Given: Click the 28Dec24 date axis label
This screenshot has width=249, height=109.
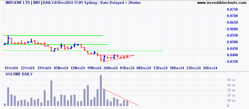Looking at the screenshot, I should click(210, 68).
